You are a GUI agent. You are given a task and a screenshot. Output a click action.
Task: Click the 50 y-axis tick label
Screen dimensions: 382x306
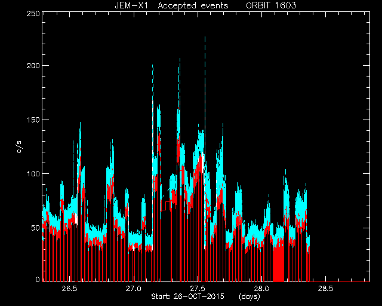click(x=35, y=228)
